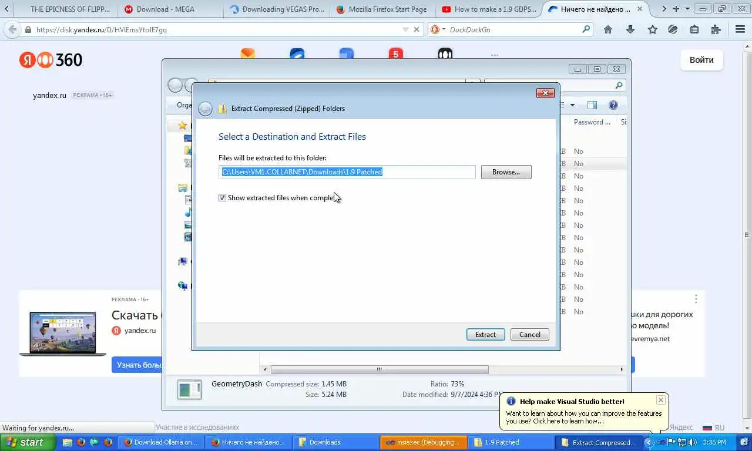The width and height of the screenshot is (752, 451).
Task: Click the back arrow in the Extract dialog
Action: (x=205, y=109)
